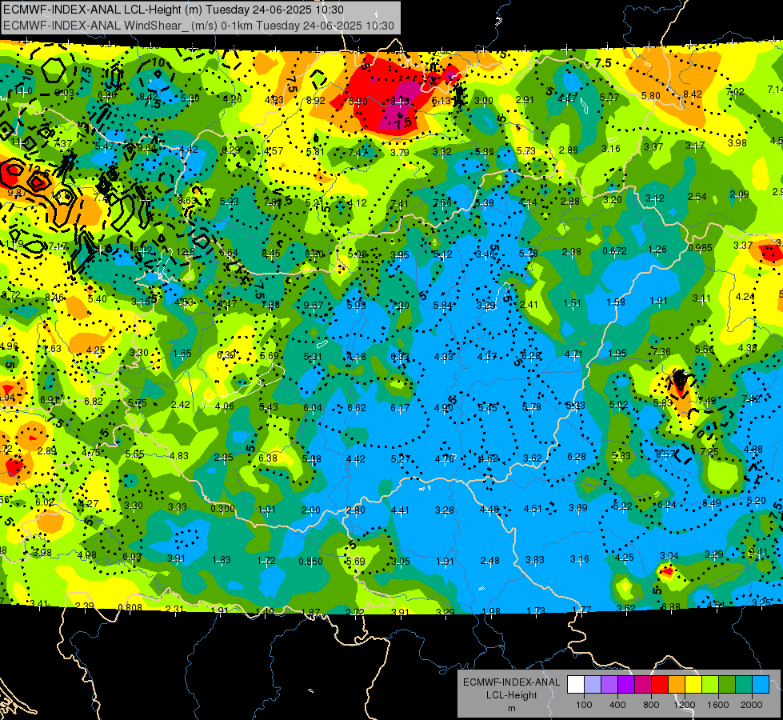
Task: Click the lime green legend swatch
Action: (710, 685)
